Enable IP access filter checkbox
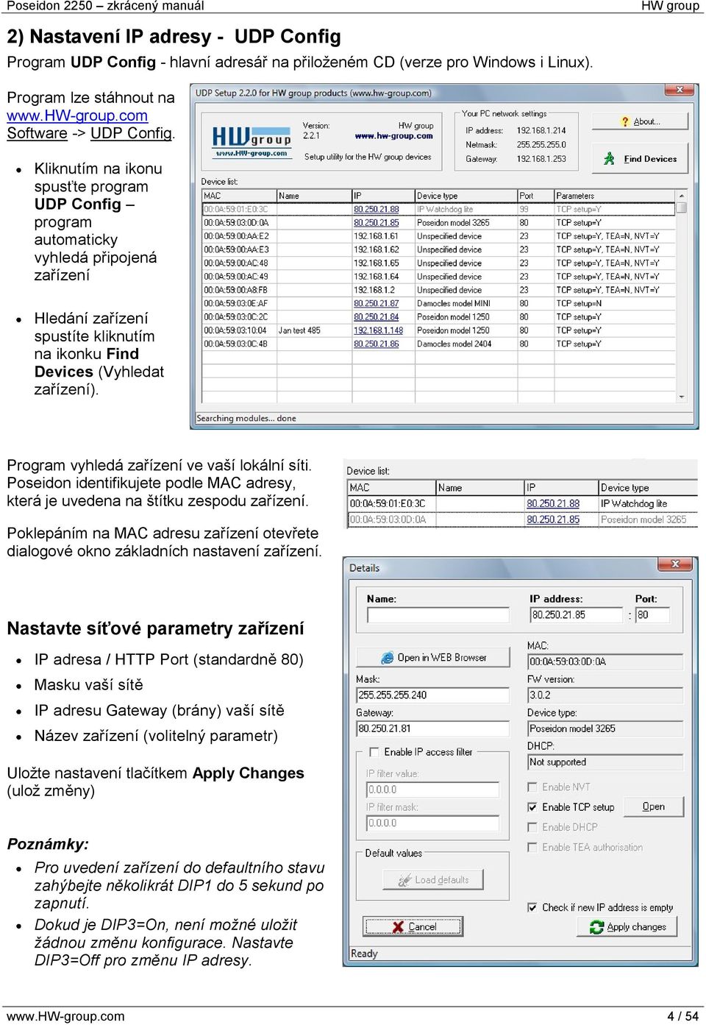The image size is (706, 1025). [374, 752]
